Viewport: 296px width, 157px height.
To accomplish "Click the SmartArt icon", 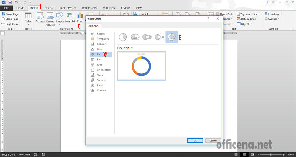I will click(70, 18).
